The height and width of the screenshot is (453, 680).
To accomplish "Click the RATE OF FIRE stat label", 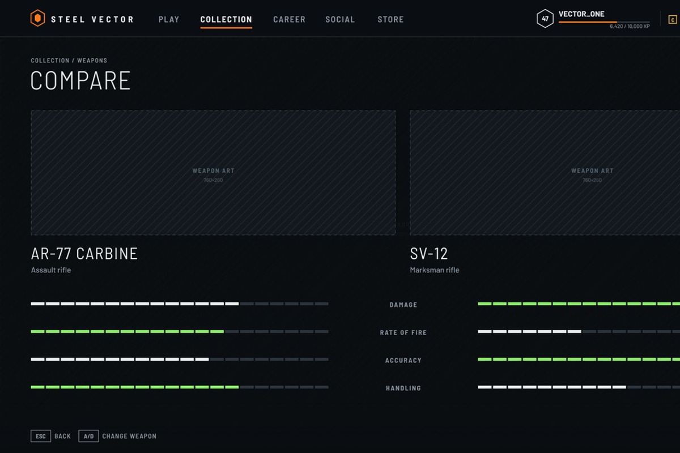I will click(x=403, y=332).
